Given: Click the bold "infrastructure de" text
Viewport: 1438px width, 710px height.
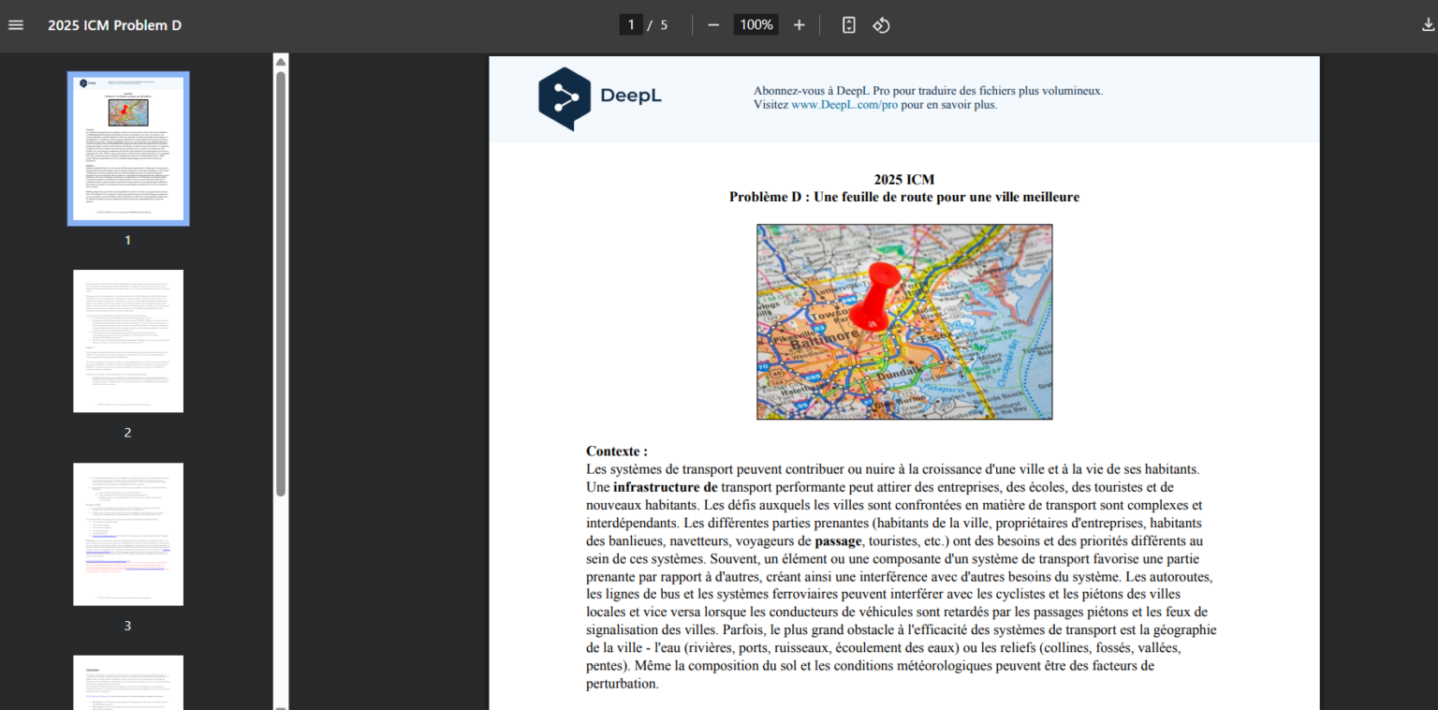Looking at the screenshot, I should coord(665,487).
